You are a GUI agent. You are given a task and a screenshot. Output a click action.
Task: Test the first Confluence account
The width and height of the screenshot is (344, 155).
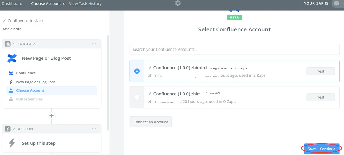pyautogui.click(x=321, y=71)
